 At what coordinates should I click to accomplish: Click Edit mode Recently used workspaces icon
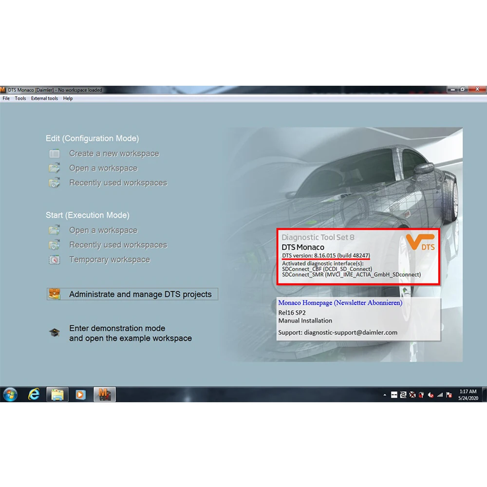click(55, 183)
